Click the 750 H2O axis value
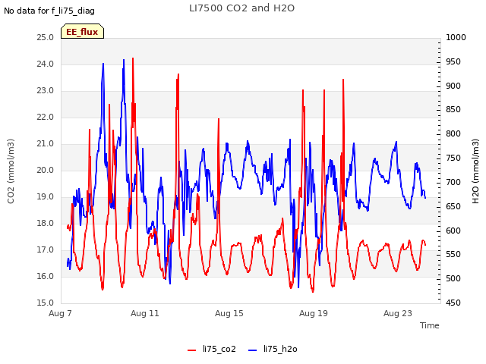 pos(453,158)
